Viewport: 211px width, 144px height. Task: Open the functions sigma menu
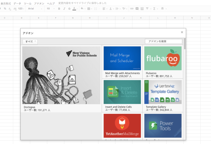155,8
